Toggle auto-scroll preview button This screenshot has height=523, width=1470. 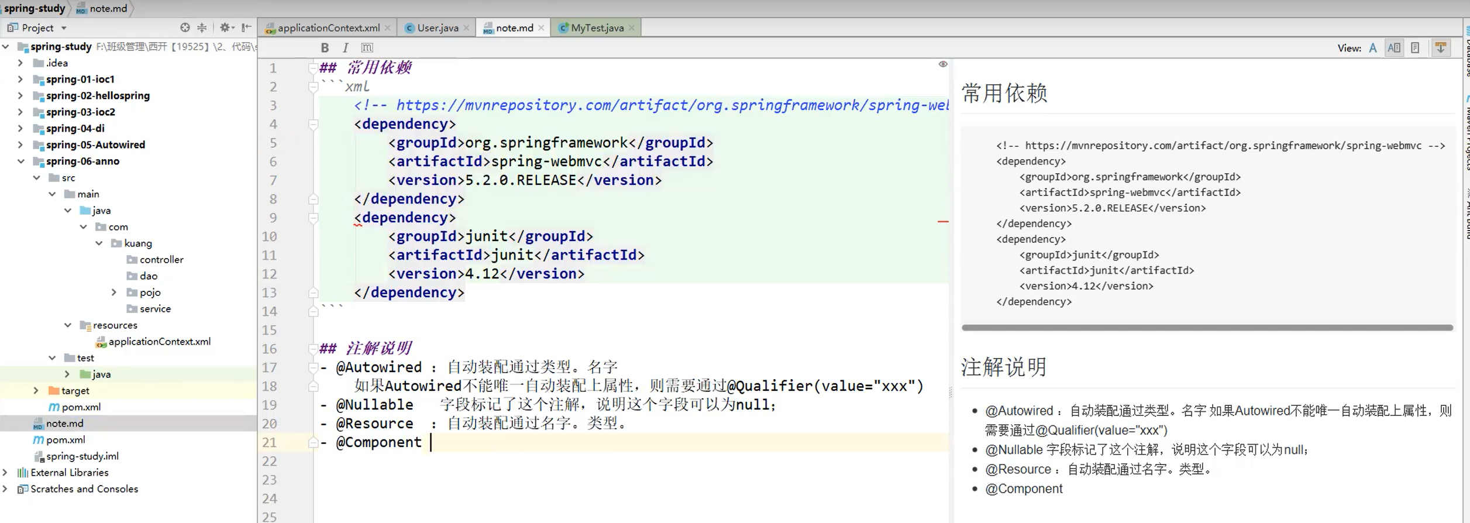[1441, 48]
